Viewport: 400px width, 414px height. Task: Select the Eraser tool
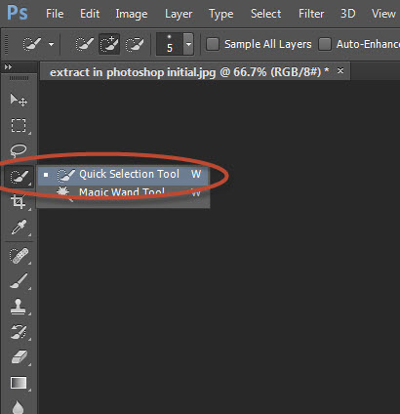click(19, 357)
